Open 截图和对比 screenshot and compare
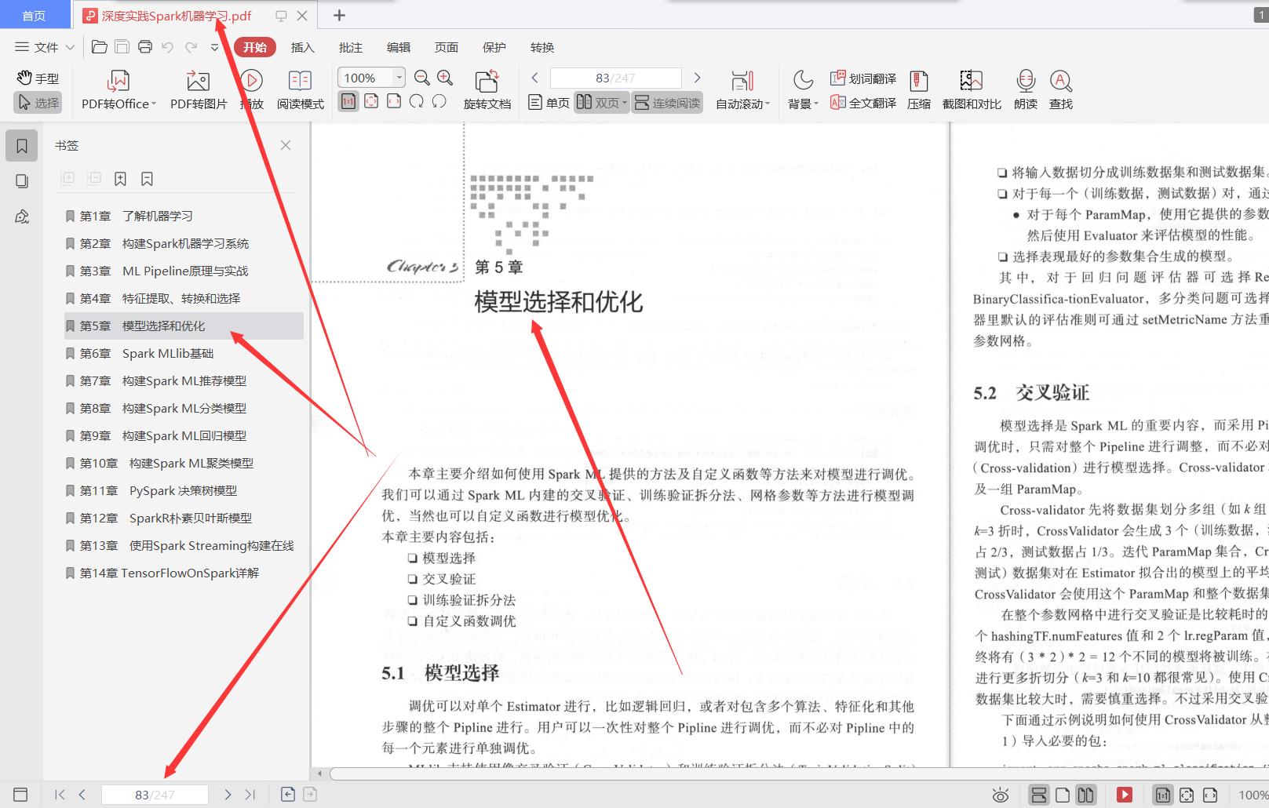The width and height of the screenshot is (1269, 808). [x=972, y=89]
